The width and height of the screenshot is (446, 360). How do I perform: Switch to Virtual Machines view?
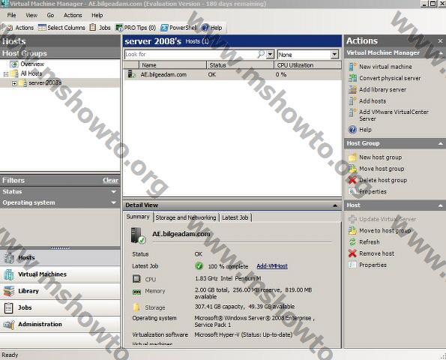pyautogui.click(x=60, y=274)
